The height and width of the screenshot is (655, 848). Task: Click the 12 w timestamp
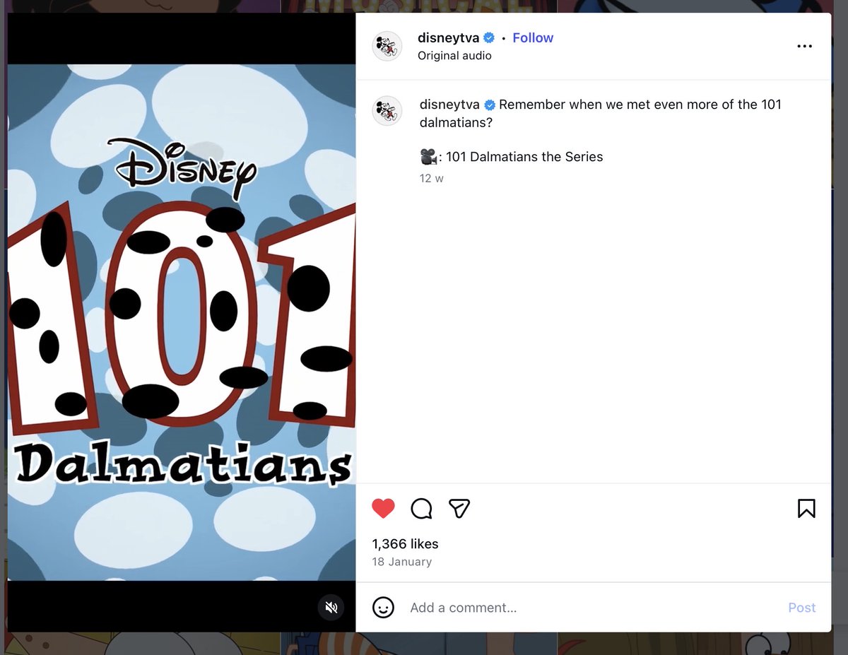click(x=431, y=178)
